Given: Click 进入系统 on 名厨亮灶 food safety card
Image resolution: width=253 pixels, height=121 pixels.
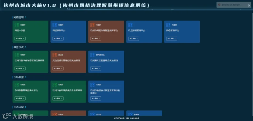Looking at the screenshot, I should [96, 98].
